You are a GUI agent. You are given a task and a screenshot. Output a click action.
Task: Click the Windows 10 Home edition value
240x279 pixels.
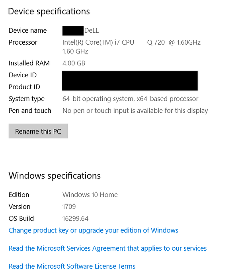[90, 195]
